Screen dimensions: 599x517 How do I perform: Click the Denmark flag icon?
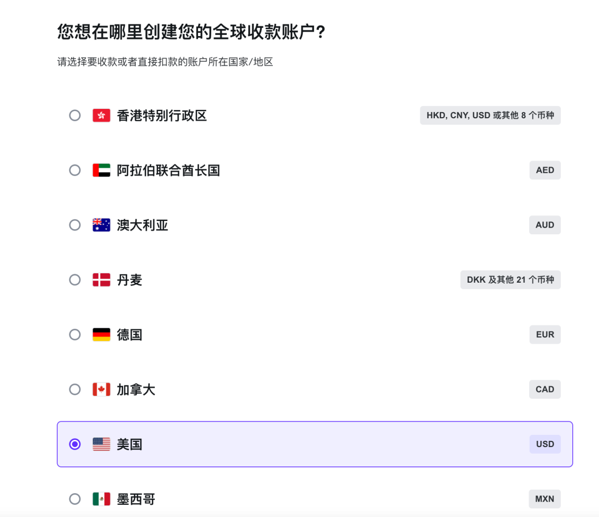pos(101,280)
